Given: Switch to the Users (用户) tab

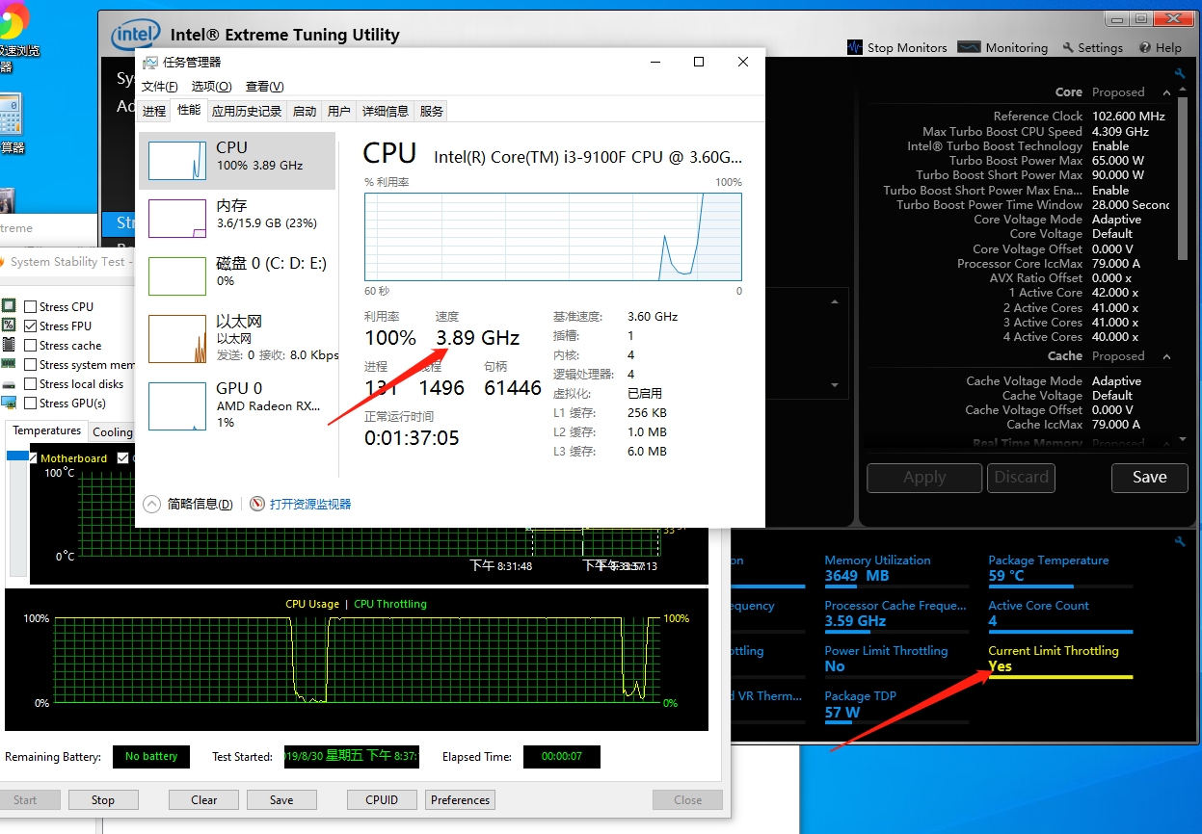Looking at the screenshot, I should 339,112.
